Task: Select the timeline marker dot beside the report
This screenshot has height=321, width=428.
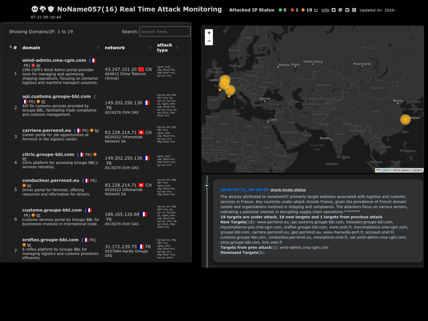Action: [x=207, y=185]
